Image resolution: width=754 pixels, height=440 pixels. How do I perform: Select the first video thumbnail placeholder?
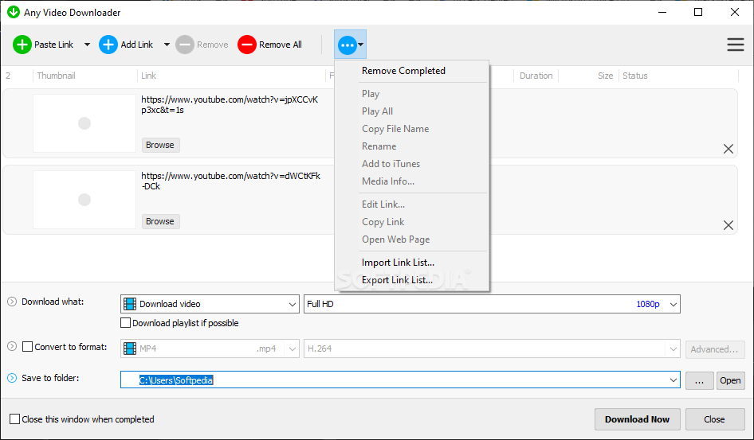(84, 123)
